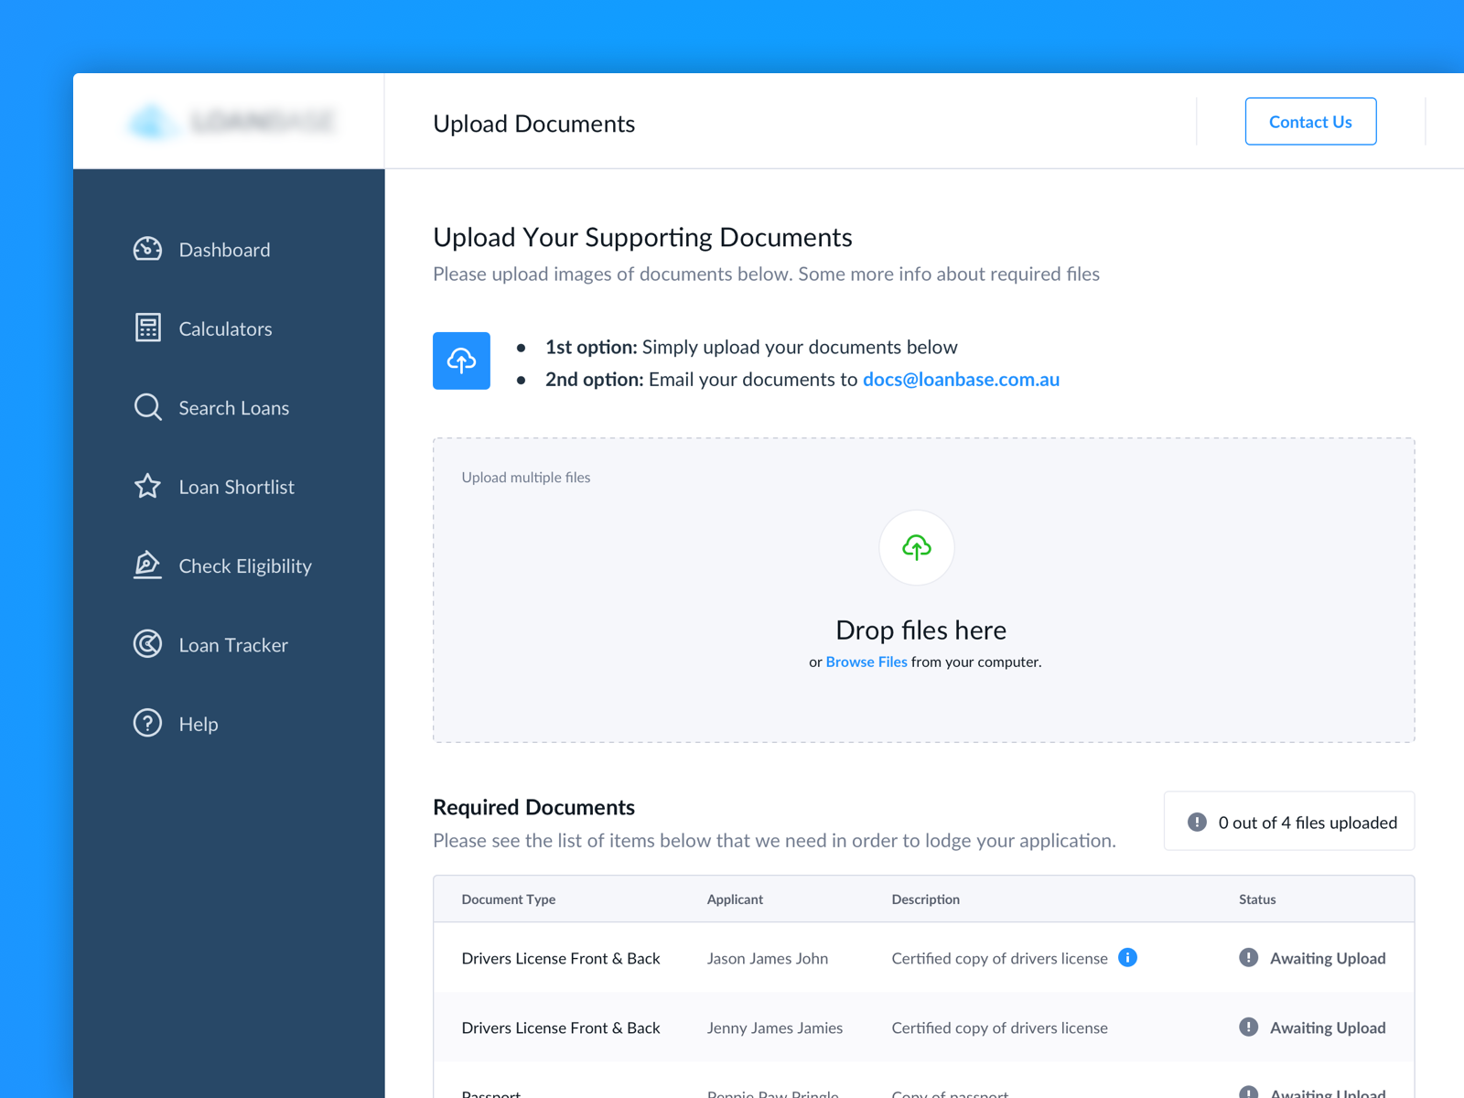This screenshot has height=1098, width=1464.
Task: Open Dashboard from the sidebar menu
Action: point(224,249)
